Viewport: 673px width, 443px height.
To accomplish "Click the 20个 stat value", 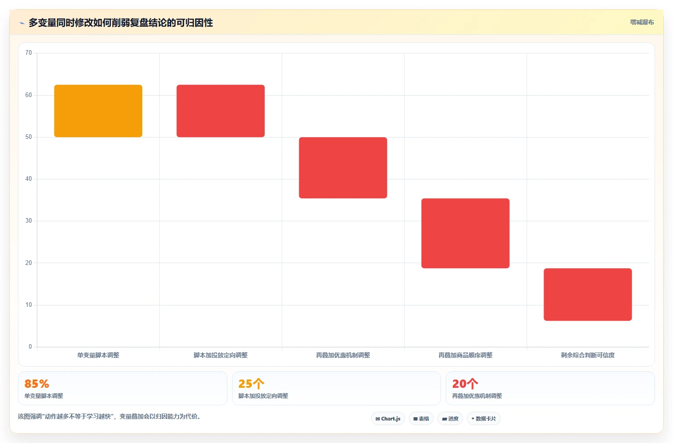I will (465, 384).
